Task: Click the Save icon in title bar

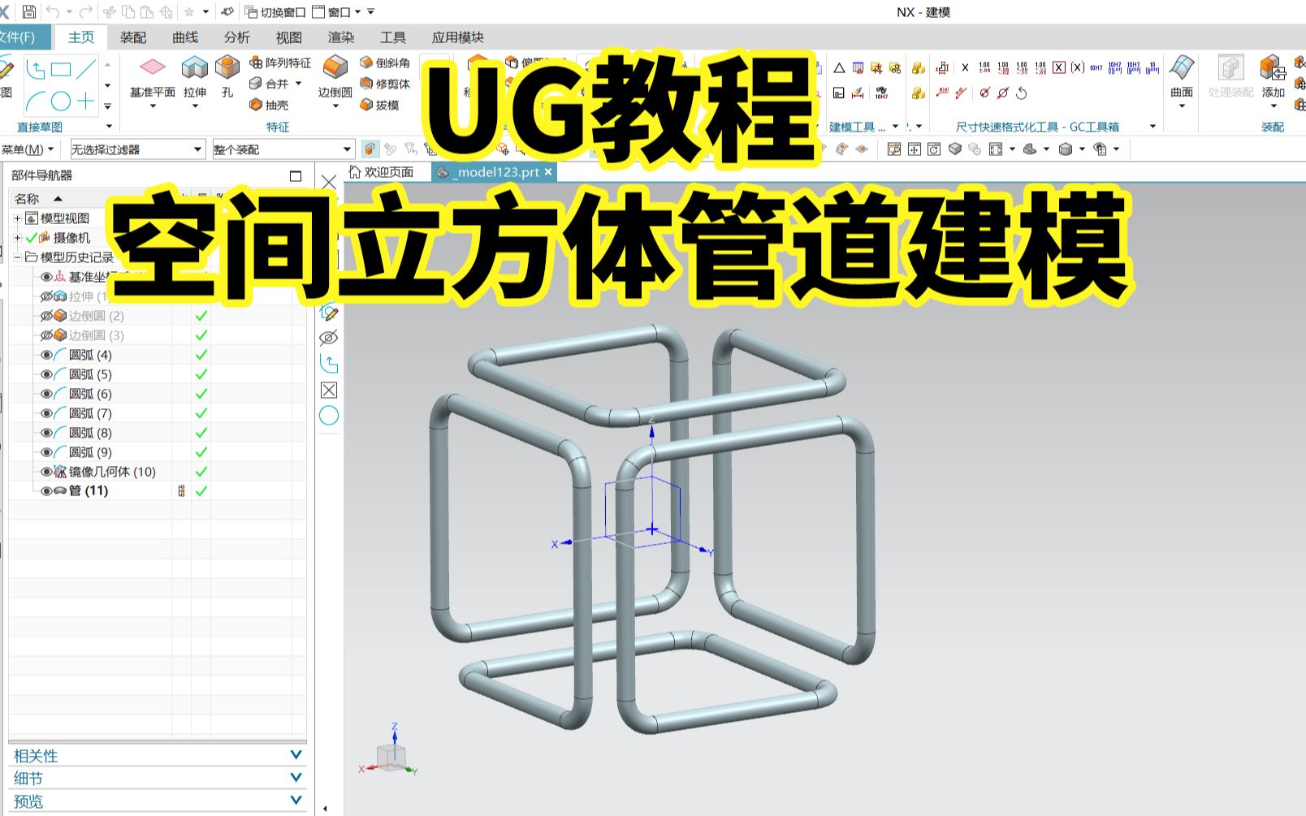Action: click(x=29, y=11)
